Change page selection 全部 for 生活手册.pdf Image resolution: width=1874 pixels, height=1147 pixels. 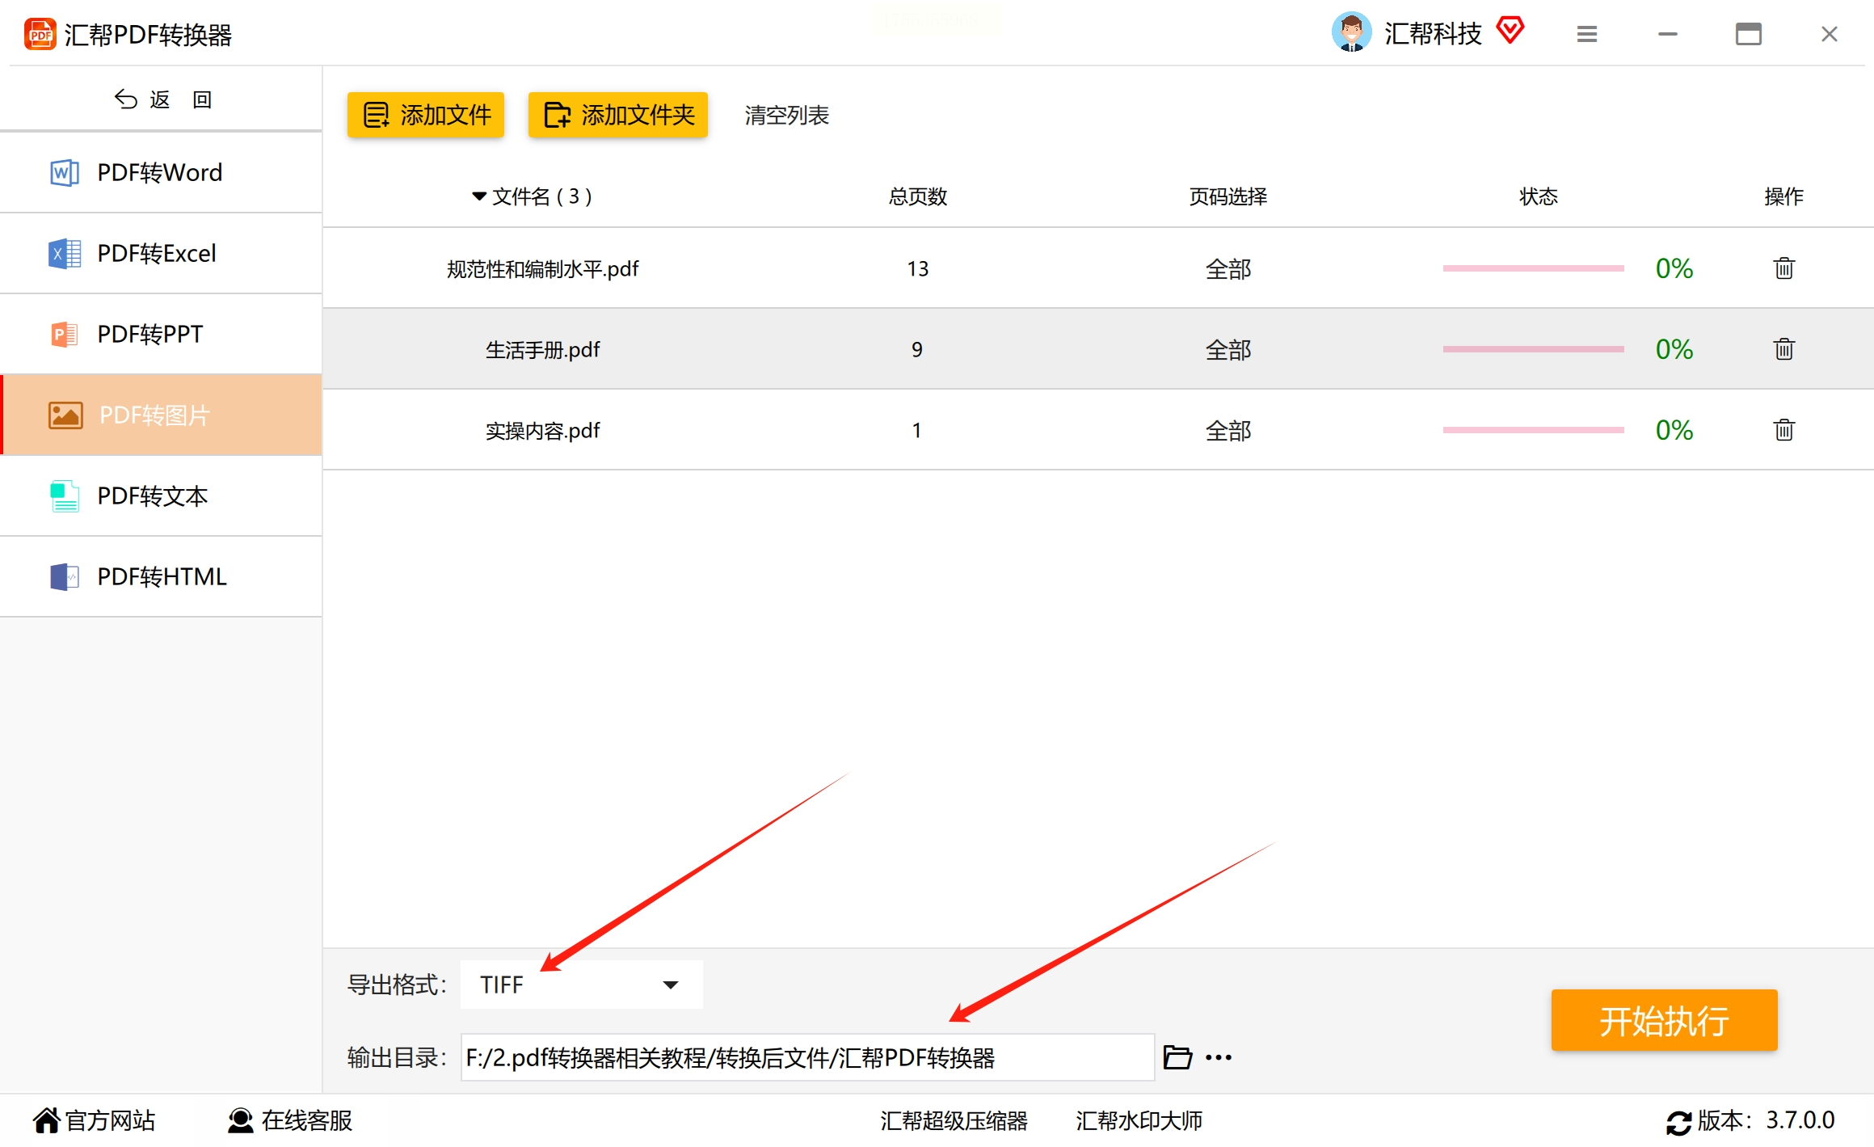pos(1228,349)
